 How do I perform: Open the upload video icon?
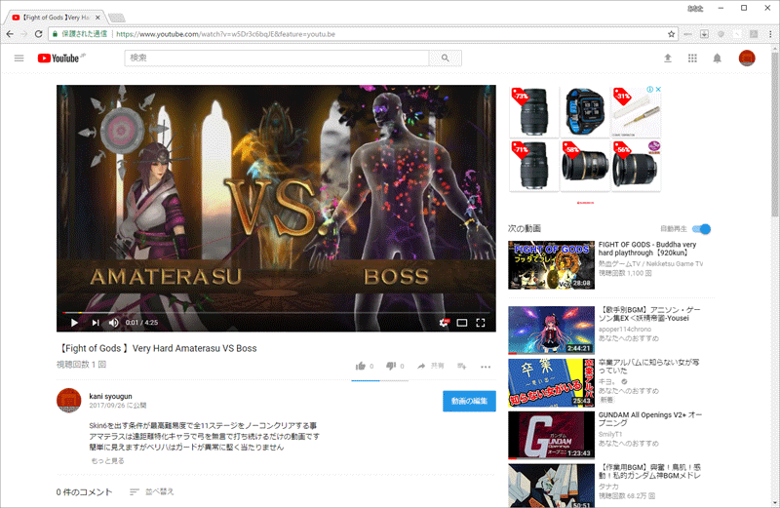668,59
